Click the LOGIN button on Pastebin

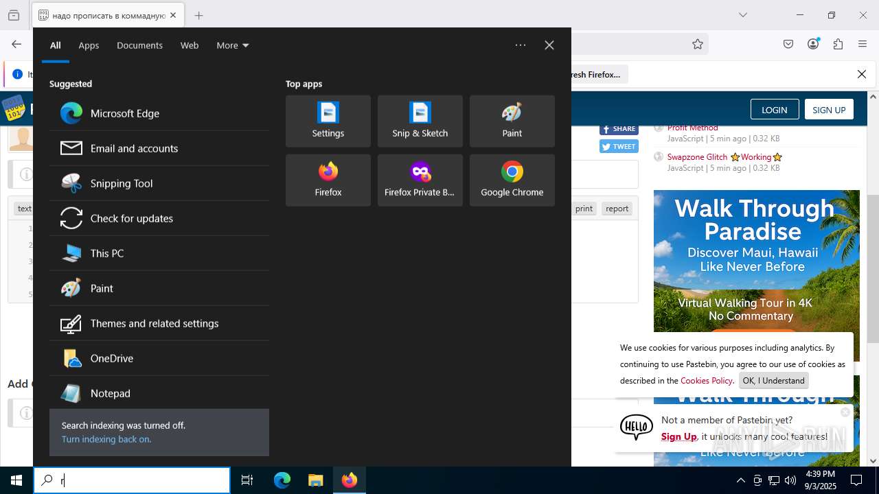[x=774, y=110]
